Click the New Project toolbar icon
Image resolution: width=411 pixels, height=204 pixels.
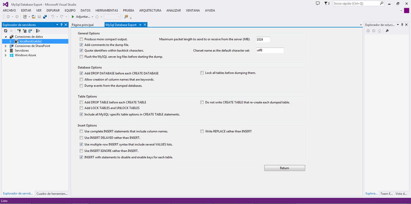pos(25,17)
